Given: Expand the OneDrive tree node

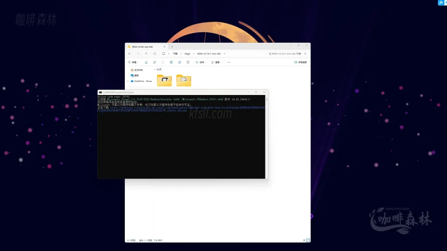Looking at the screenshot, I should point(128,81).
